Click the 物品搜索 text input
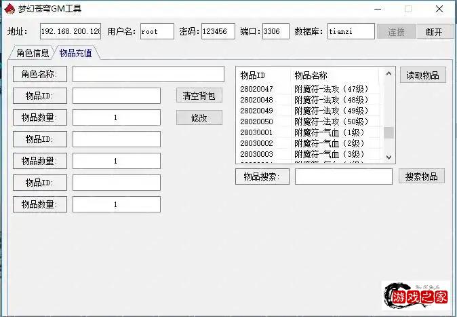Screen dimensions: 457x317 point(343,176)
